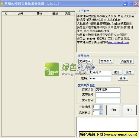Click the 用户名 input field
139x138 pixels.
pyautogui.click(x=100, y=72)
